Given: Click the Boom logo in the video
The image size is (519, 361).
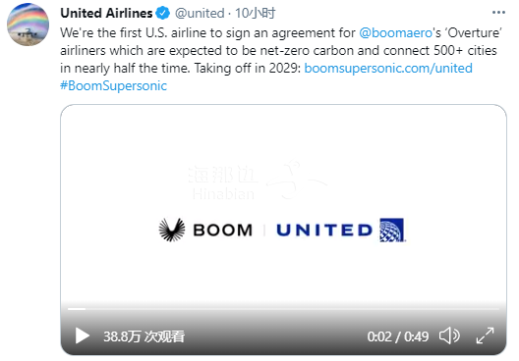Looking at the screenshot, I should (x=171, y=230).
